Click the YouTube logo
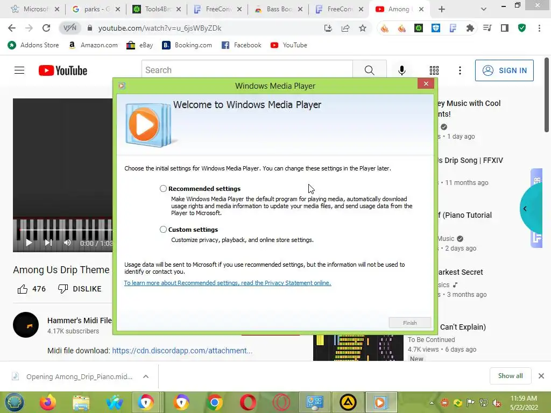551x413 pixels. tap(63, 70)
